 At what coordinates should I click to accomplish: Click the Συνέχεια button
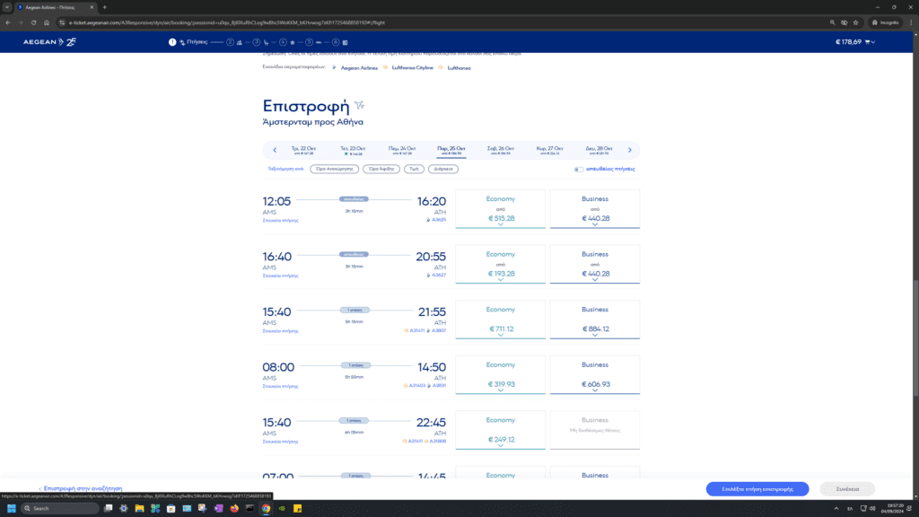847,489
